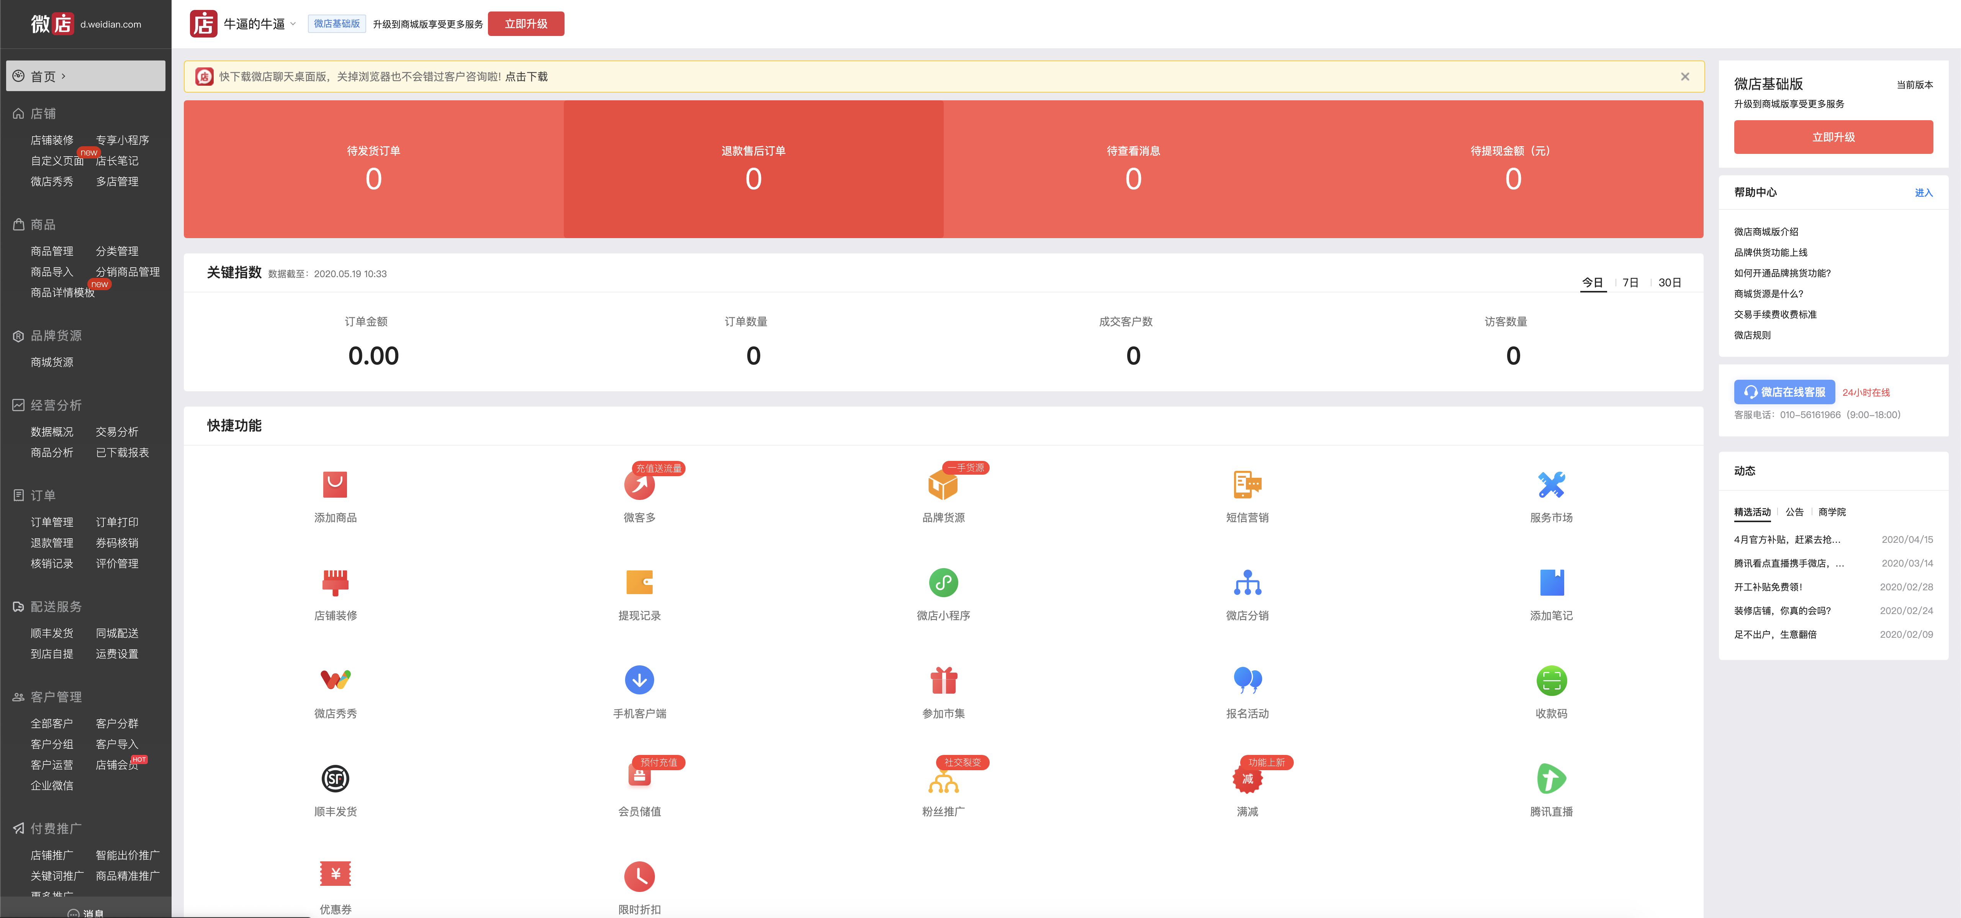Open the 服务市场 tools icon
This screenshot has width=1961, height=918.
[1551, 484]
